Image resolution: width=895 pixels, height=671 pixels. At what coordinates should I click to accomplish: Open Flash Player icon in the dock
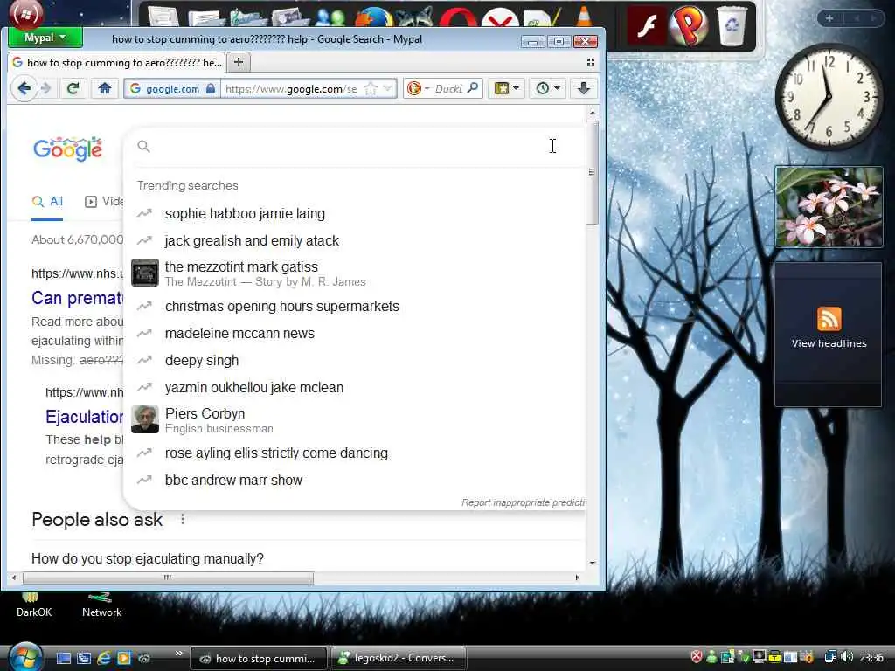point(646,25)
